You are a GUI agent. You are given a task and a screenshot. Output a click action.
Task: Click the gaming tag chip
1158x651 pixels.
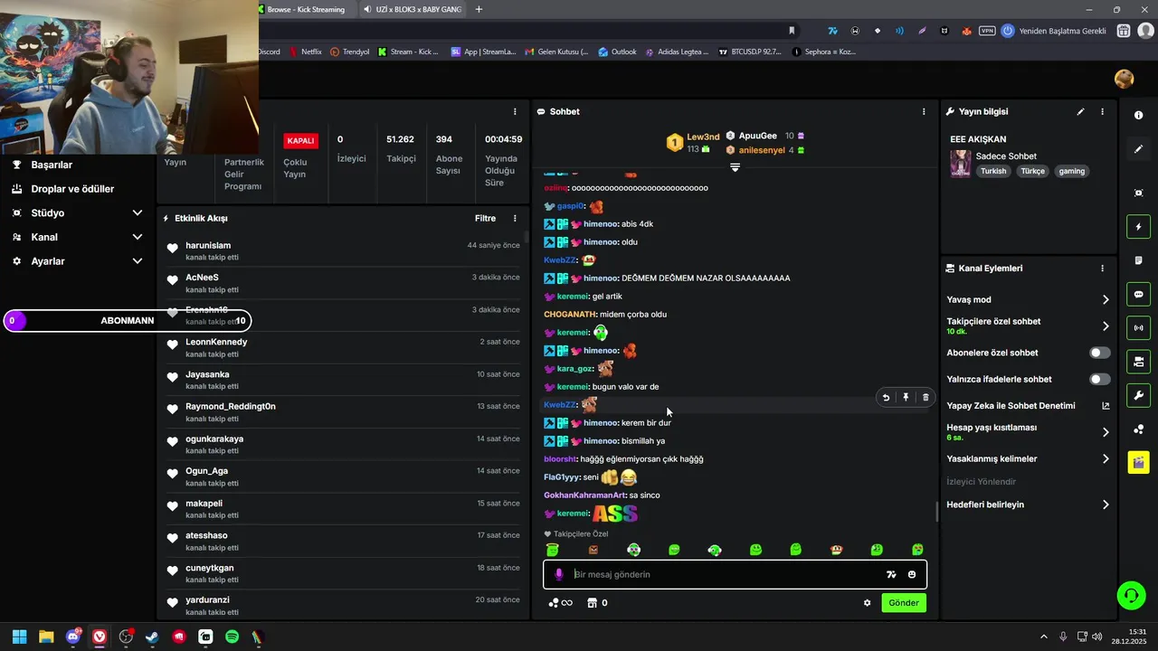point(1071,171)
